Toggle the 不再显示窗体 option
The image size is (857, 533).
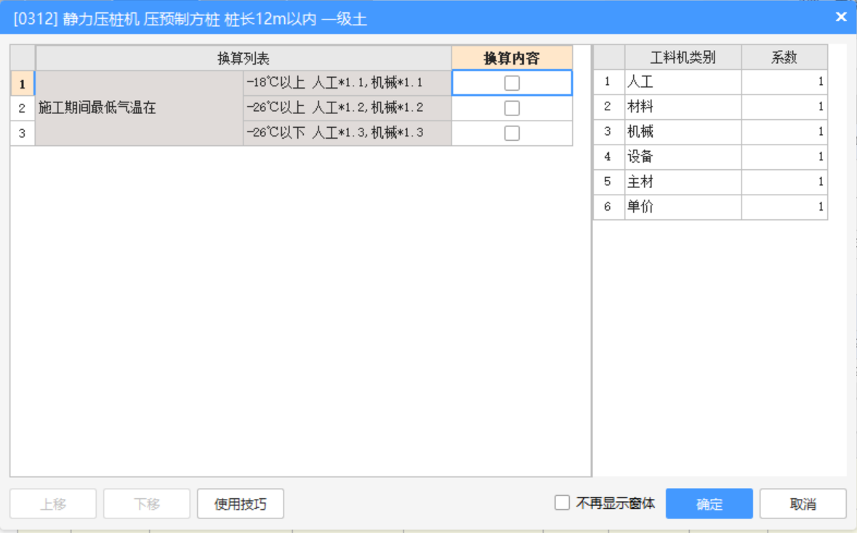point(560,503)
